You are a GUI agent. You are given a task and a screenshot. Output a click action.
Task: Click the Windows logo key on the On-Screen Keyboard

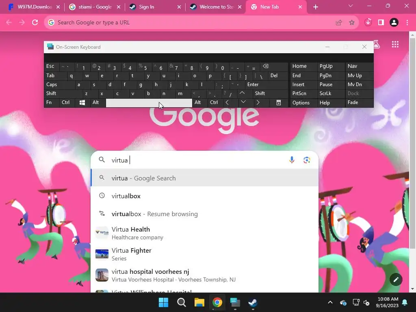click(x=82, y=103)
